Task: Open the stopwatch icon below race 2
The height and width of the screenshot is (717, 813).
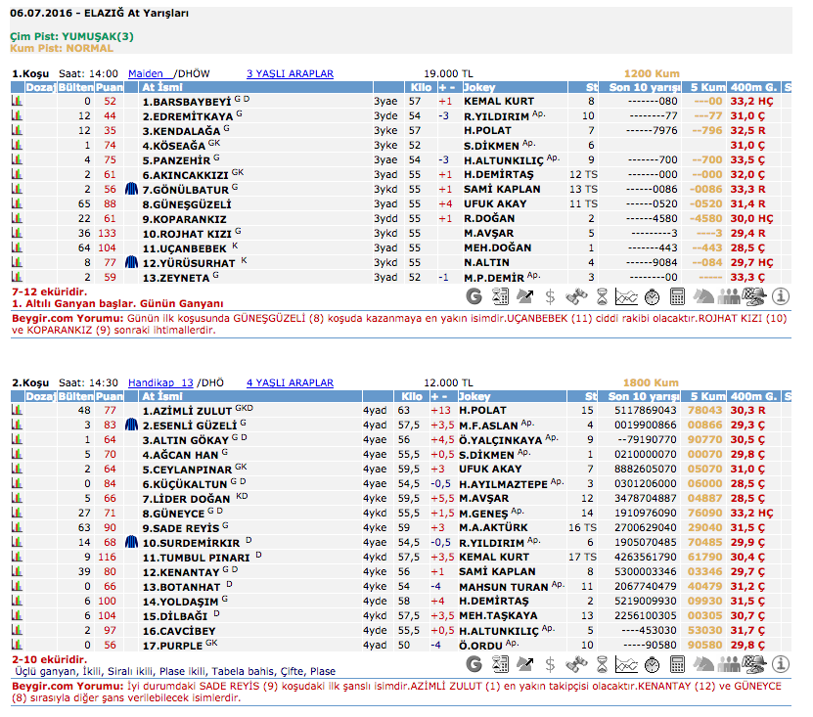Action: pyautogui.click(x=653, y=664)
